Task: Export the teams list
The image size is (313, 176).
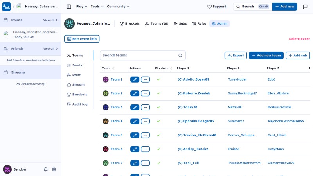Action: point(236,56)
